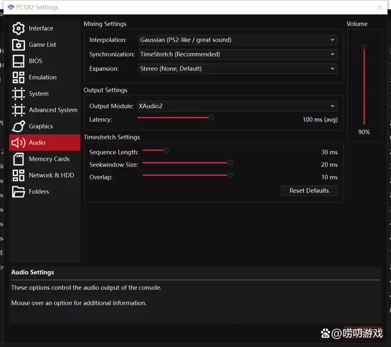
Task: Click the 90% volume readout
Action: (364, 132)
